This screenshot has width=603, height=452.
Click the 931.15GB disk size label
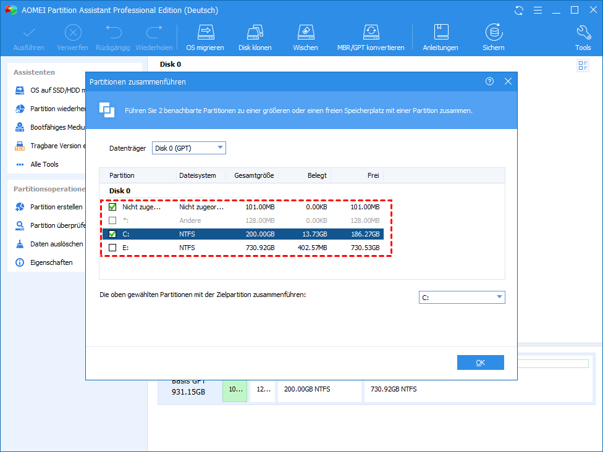(188, 392)
